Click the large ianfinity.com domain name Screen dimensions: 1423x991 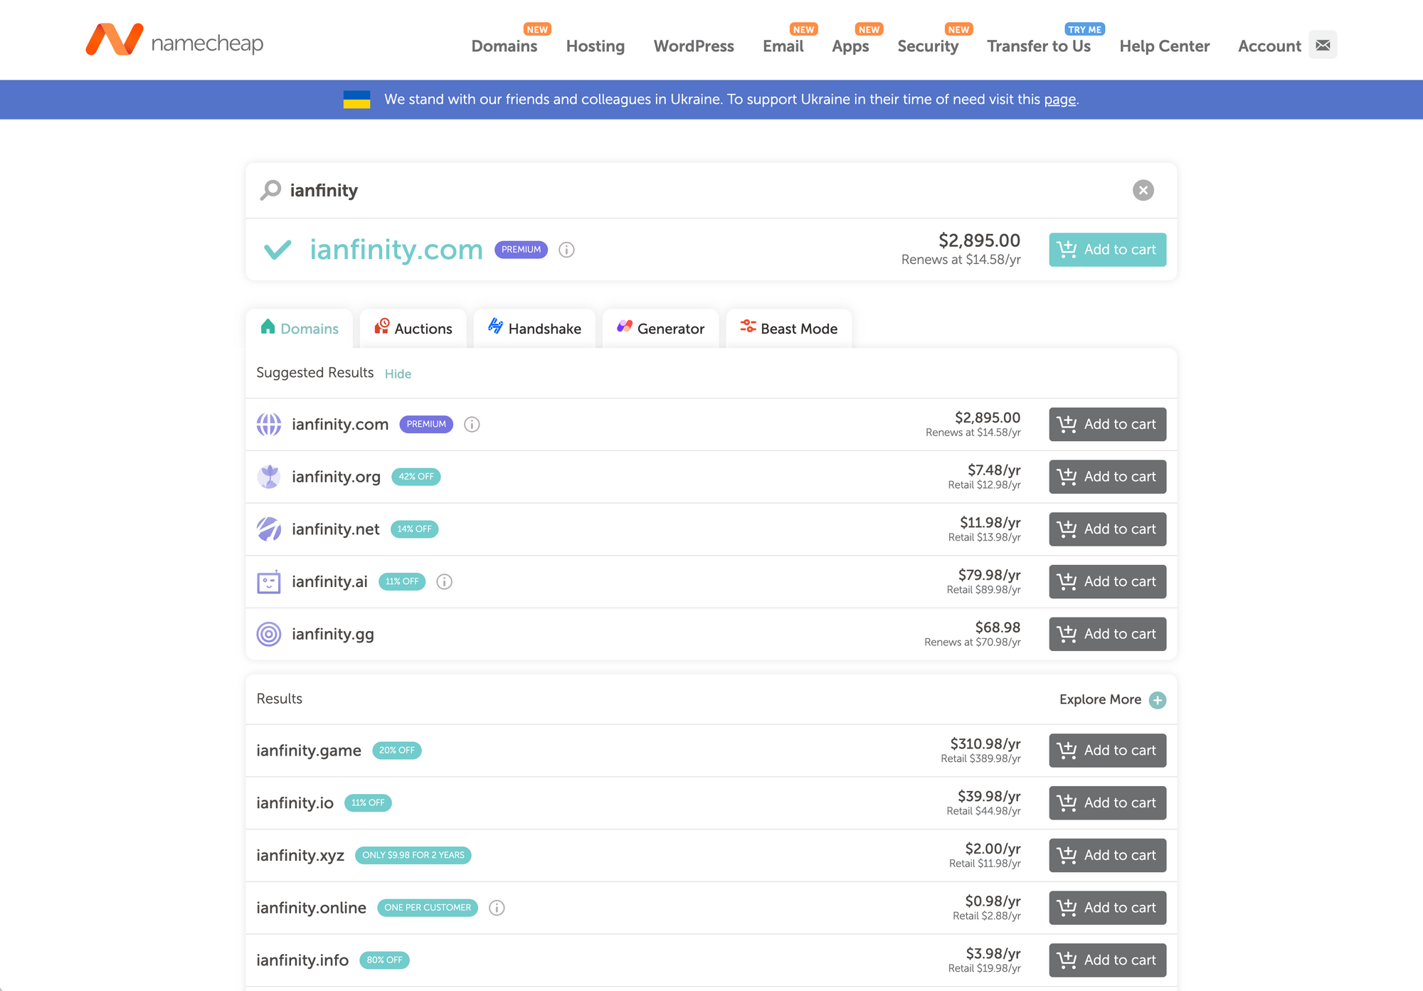[x=396, y=250]
